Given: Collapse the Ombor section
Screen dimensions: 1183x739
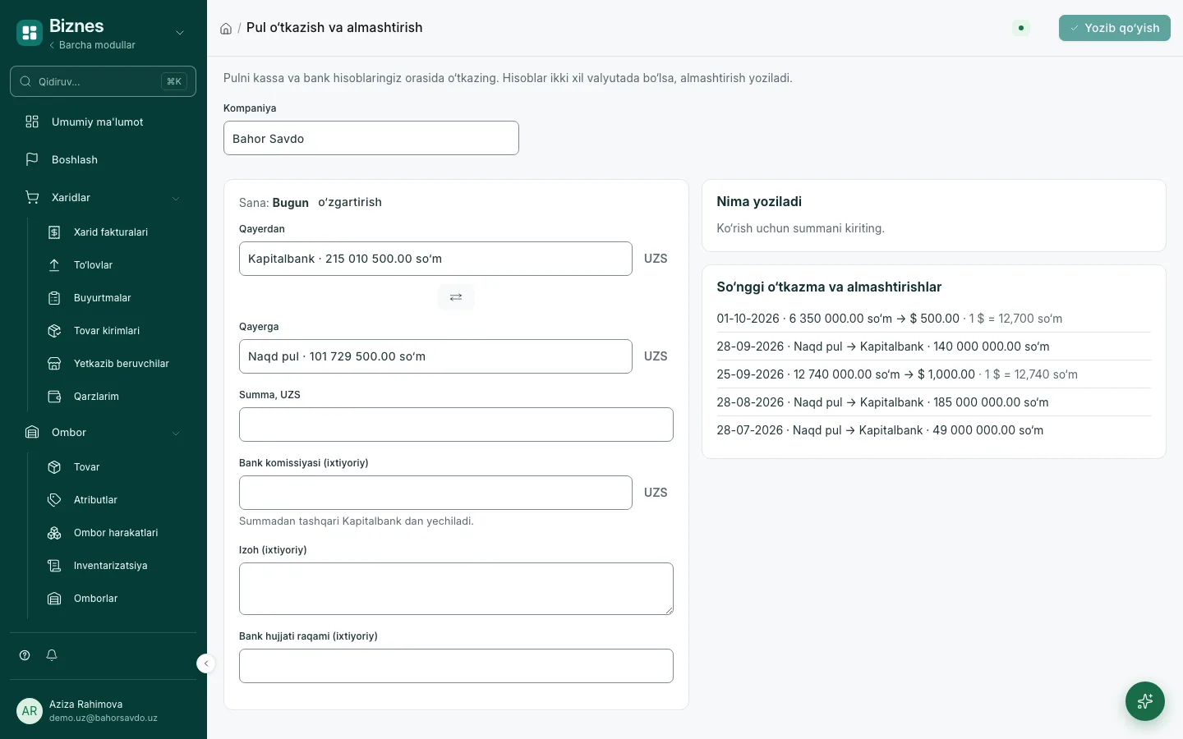Looking at the screenshot, I should tap(175, 433).
